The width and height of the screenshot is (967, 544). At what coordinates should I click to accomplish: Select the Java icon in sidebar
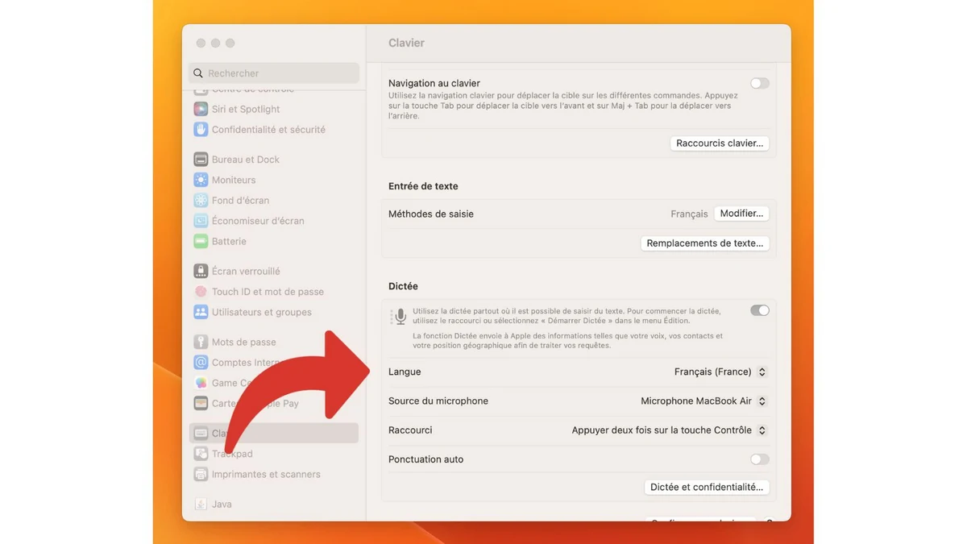pos(201,504)
